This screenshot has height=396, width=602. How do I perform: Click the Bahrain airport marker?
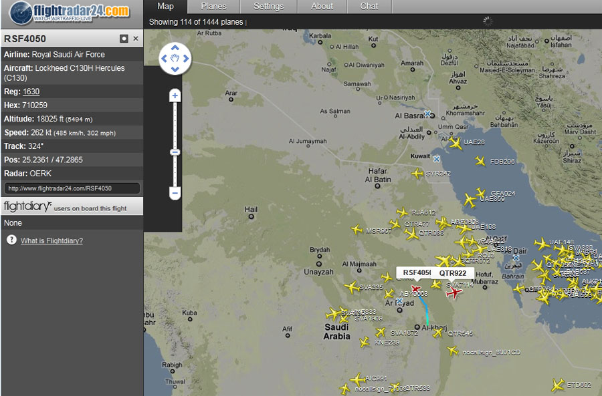[516, 258]
